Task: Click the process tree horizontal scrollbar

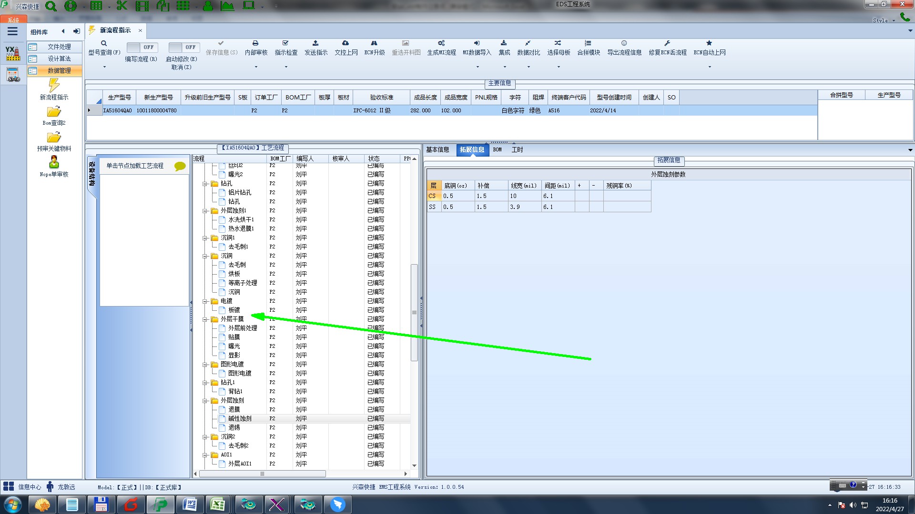Action: (x=262, y=474)
